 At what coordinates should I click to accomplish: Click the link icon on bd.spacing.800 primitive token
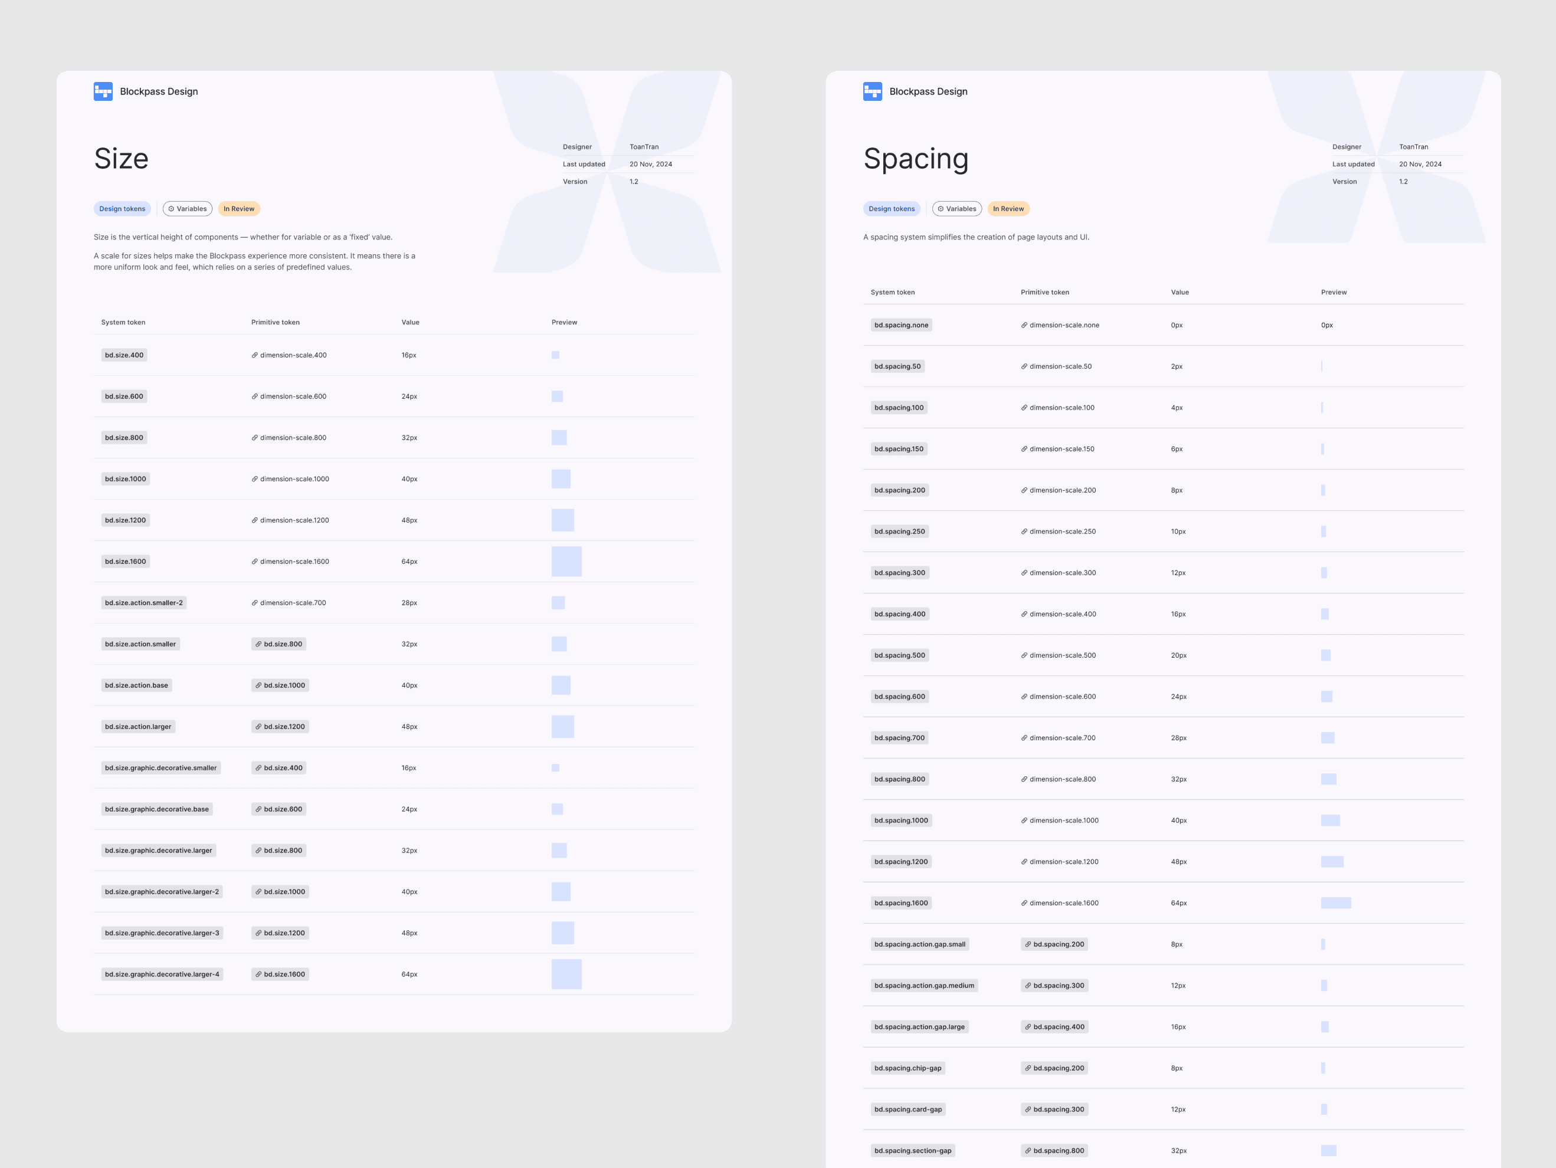click(x=1028, y=1150)
